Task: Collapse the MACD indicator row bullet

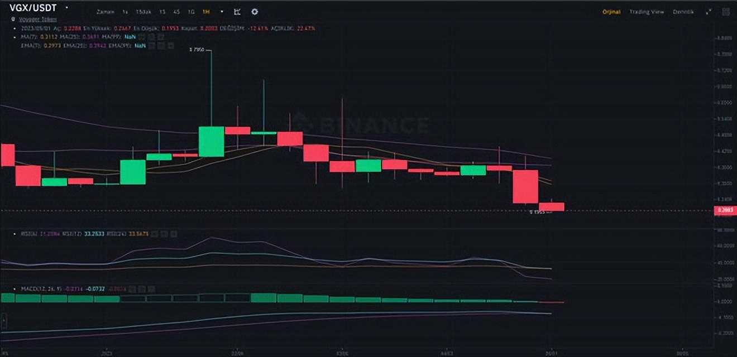Action: tap(15, 289)
